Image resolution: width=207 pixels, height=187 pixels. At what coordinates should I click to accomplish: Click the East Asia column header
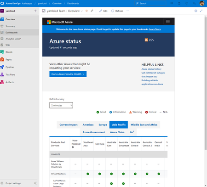(x=100, y=144)
